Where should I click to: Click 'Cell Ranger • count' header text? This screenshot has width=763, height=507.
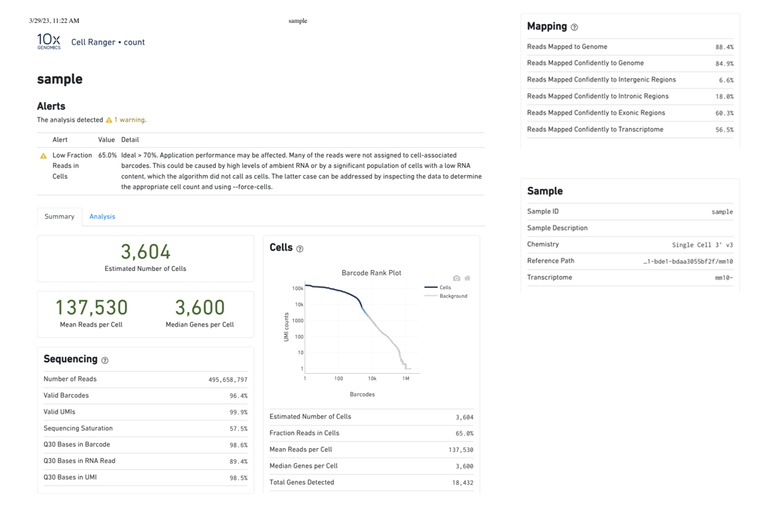(108, 42)
